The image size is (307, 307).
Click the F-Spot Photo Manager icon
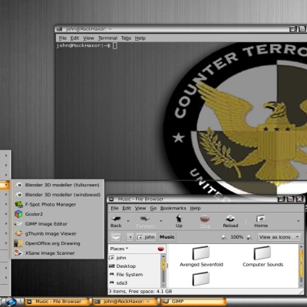pos(18,204)
